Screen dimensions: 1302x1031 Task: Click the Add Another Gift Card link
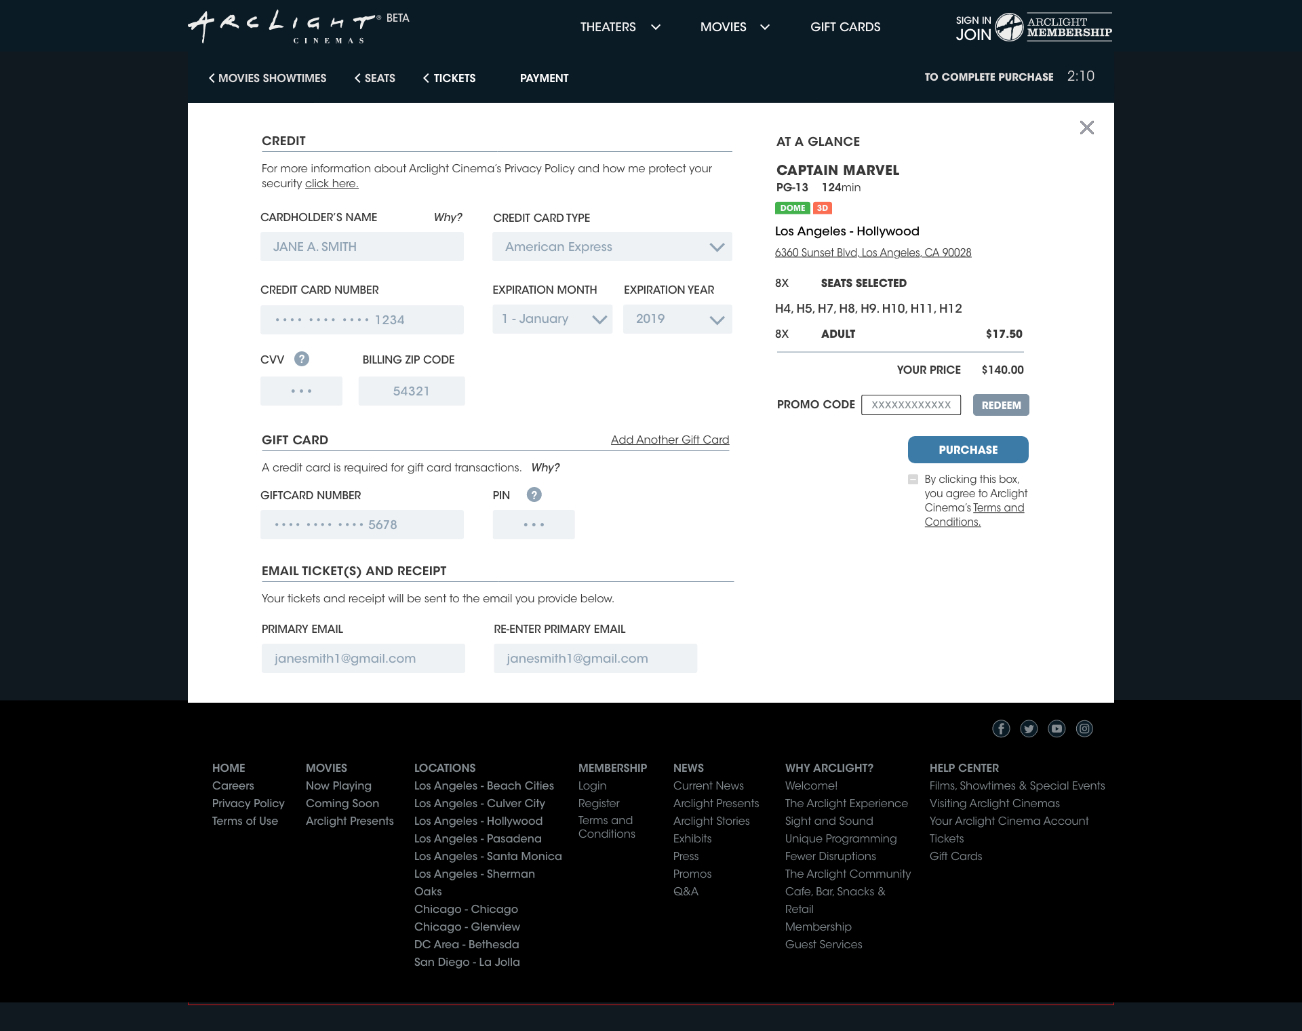[x=669, y=440]
